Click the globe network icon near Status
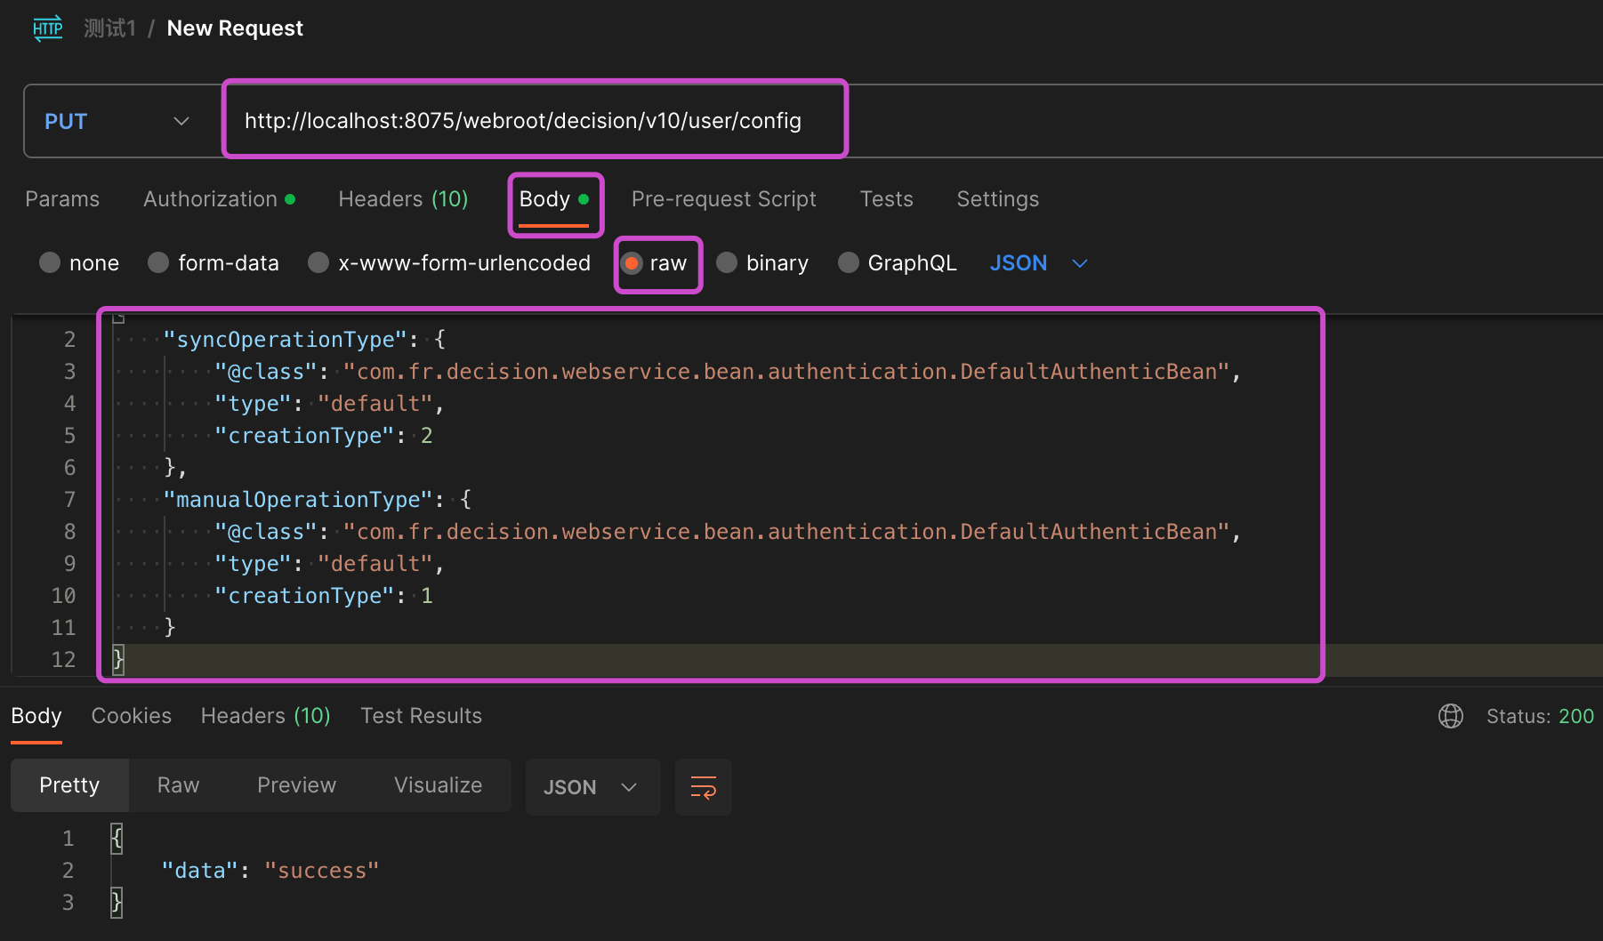Image resolution: width=1603 pixels, height=941 pixels. (x=1450, y=716)
